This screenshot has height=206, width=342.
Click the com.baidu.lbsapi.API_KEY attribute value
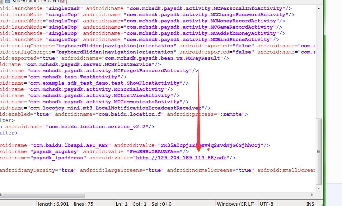pyautogui.click(x=211, y=145)
